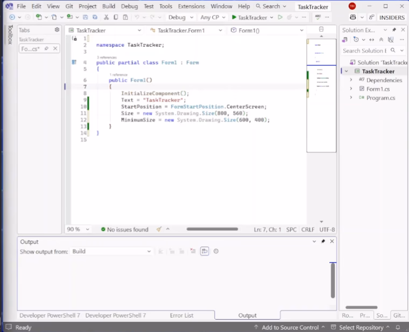Screen dimensions: 409x332
Task: Toggle the SPC whitespace indicator
Action: (291, 229)
